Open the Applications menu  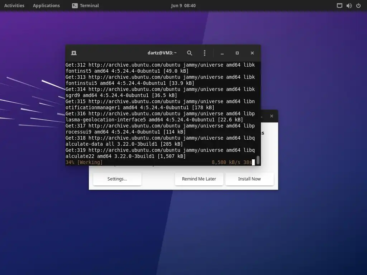coord(46,5)
